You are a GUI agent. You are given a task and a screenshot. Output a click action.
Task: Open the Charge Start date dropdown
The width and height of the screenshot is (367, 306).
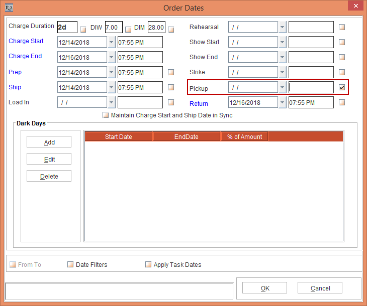tap(111, 42)
